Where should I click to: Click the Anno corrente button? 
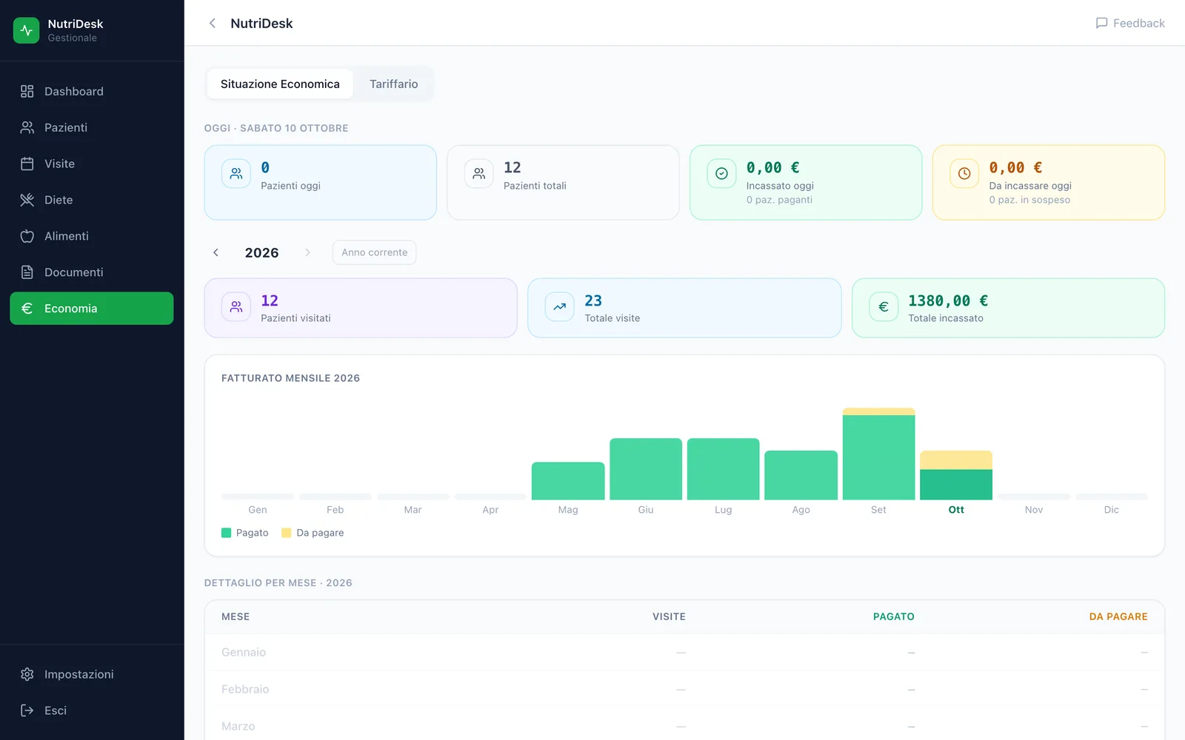pos(375,252)
